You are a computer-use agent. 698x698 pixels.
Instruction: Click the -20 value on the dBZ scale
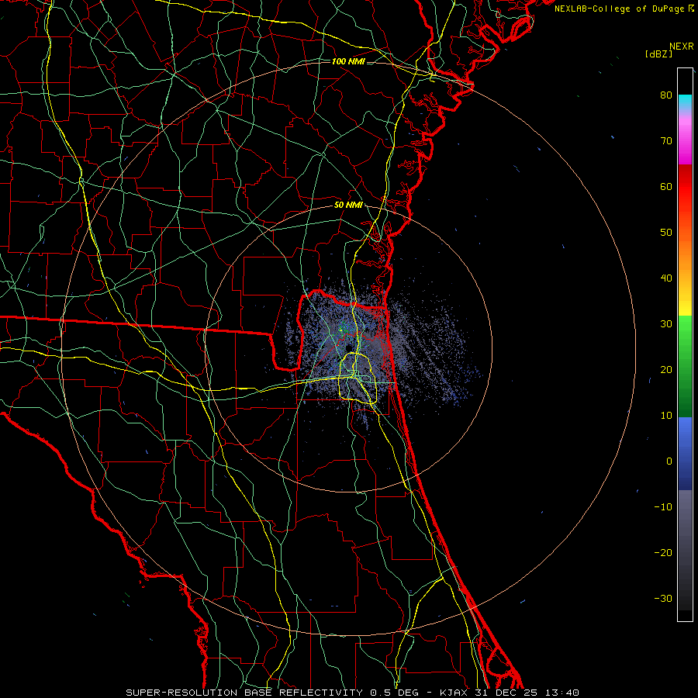tap(663, 553)
